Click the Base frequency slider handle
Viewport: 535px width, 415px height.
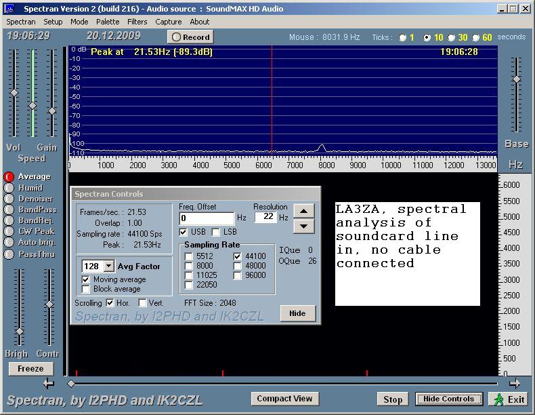tap(516, 79)
